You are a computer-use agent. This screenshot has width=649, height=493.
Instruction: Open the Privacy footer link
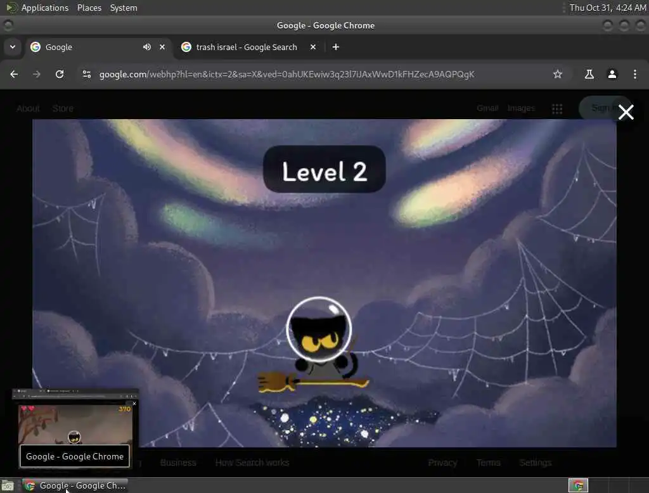tap(442, 463)
